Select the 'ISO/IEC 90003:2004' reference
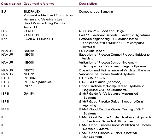 (x=38, y=39)
